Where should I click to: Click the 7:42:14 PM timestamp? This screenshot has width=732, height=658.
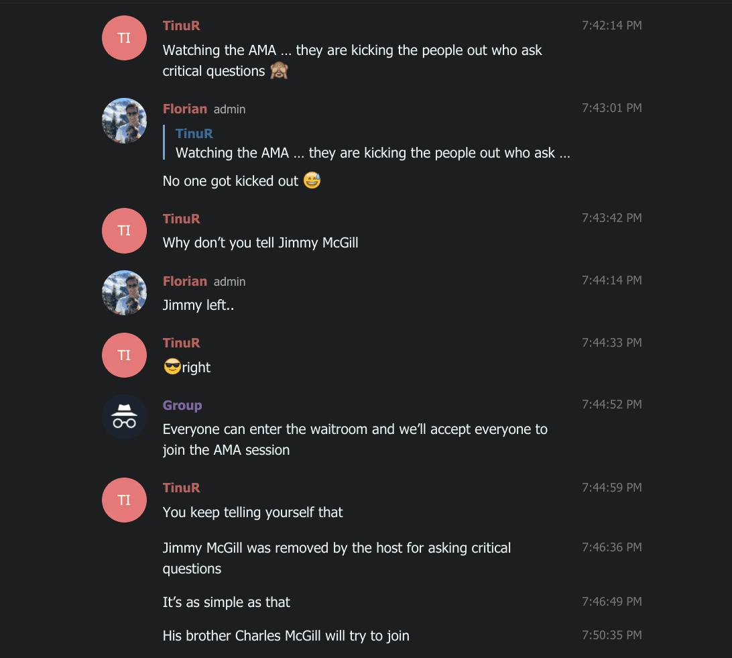coord(611,25)
